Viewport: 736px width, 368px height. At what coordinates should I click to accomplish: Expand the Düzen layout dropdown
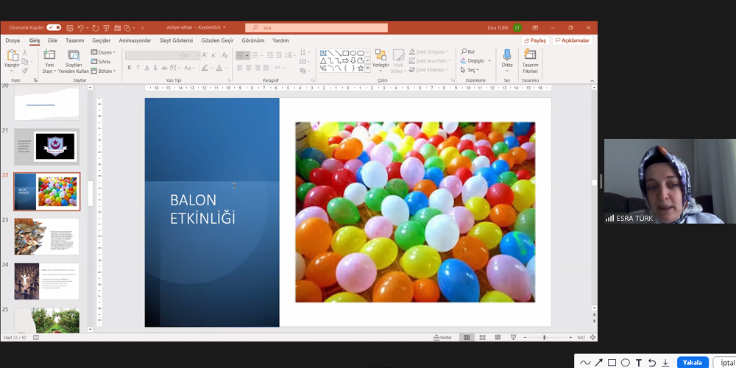pos(103,52)
